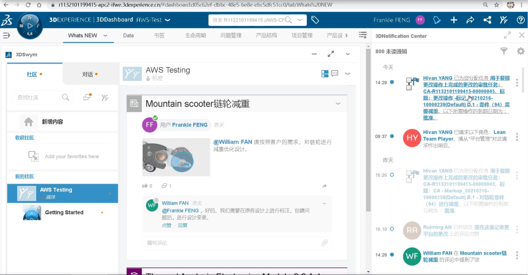Viewport: 528px width, 275px height.
Task: Like the Mountain scooter post
Action: coord(145,186)
